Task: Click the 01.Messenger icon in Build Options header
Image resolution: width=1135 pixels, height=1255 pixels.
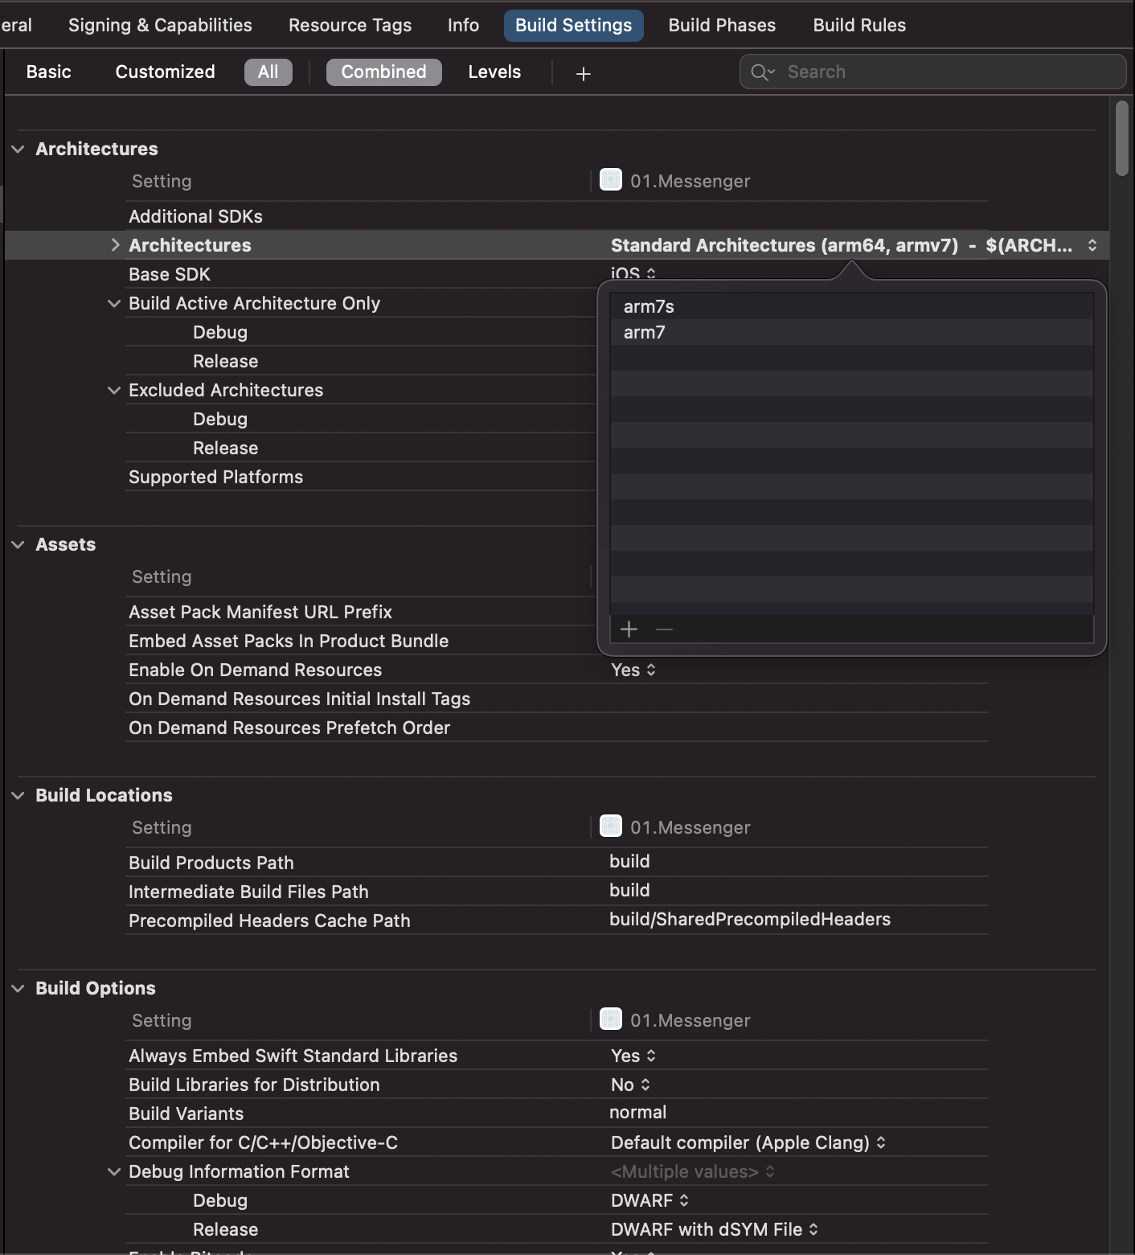Action: pos(611,1019)
